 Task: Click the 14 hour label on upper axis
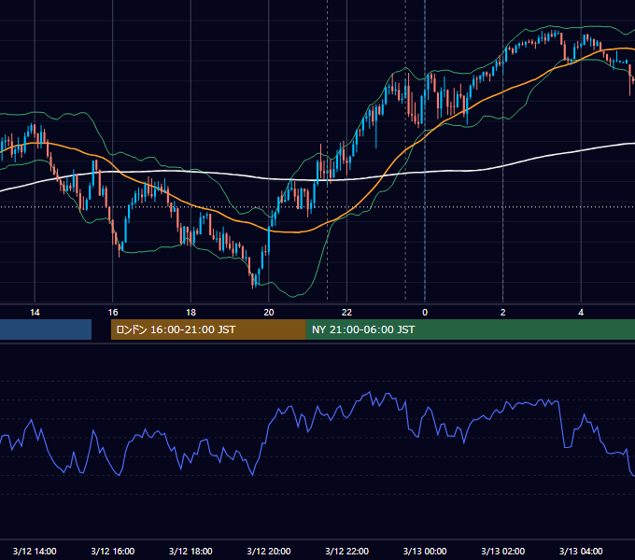(35, 313)
